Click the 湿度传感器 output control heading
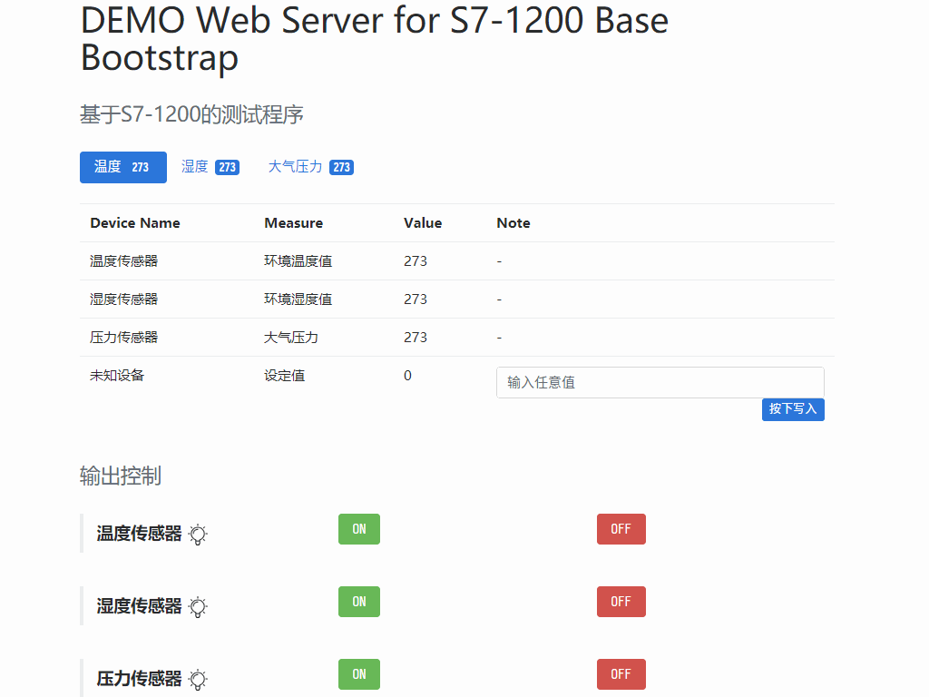Viewport: 929px width, 697px height. point(139,605)
